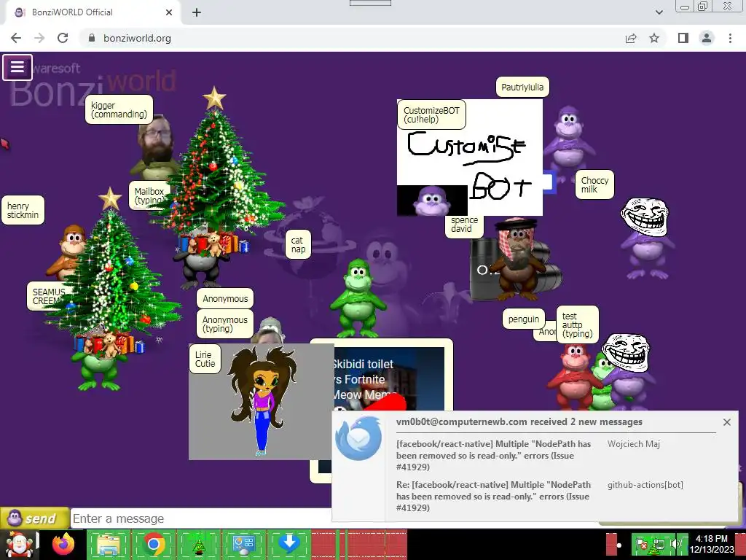Click the test auttp (typing) name tag
Viewport: 746px width, 560px height.
[x=577, y=324]
